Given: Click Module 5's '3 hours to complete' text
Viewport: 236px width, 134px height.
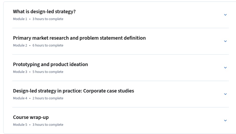Looking at the screenshot, I should tap(48, 124).
